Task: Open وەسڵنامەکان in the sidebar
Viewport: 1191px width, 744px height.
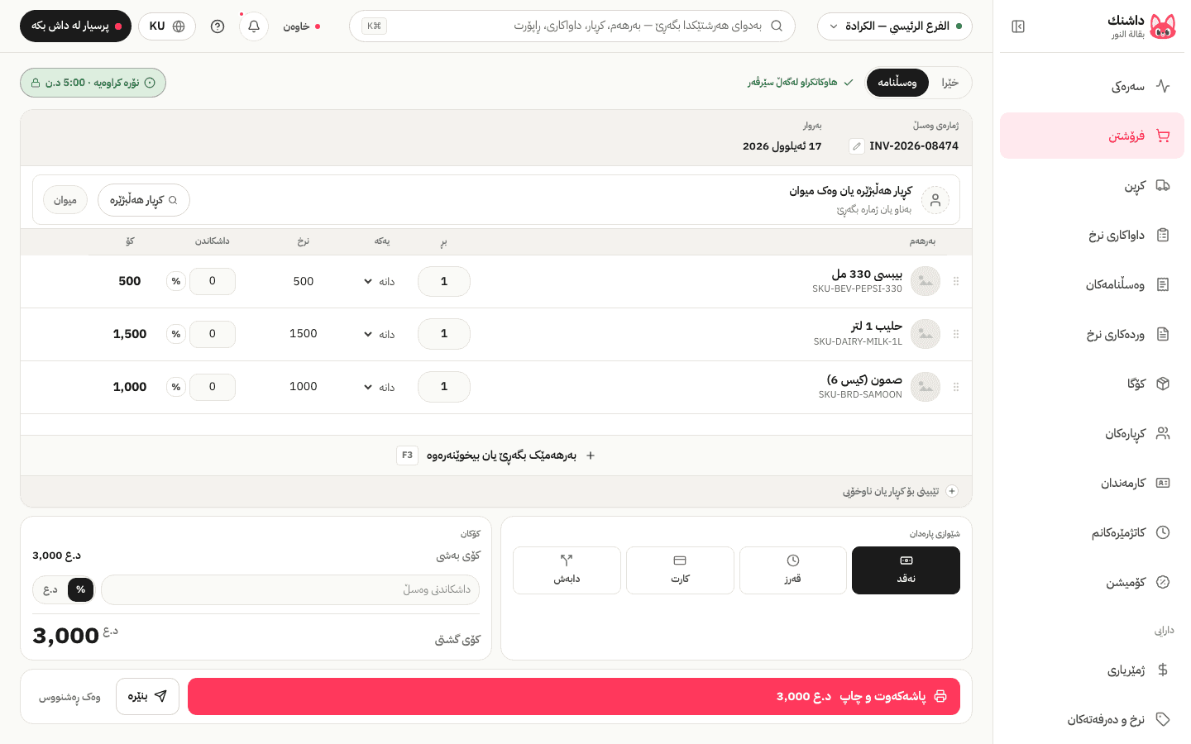Action: [x=1092, y=284]
